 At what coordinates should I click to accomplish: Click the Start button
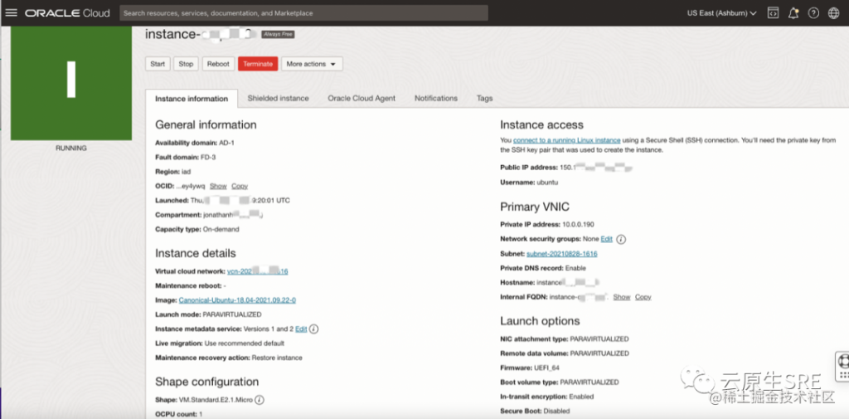[158, 64]
